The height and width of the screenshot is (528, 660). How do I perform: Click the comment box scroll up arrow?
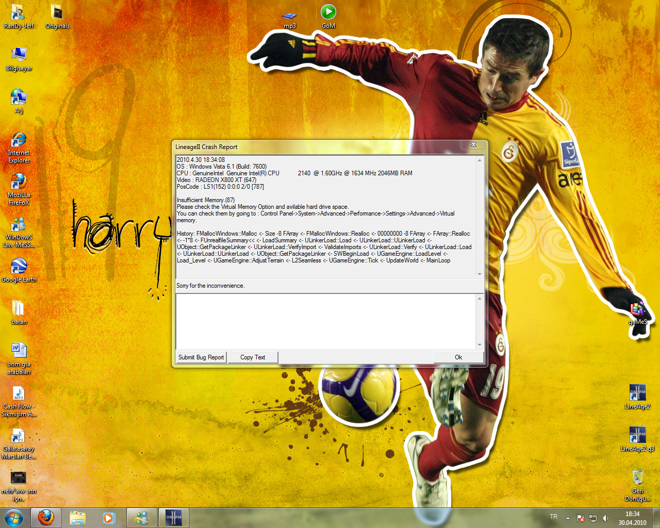pos(480,299)
